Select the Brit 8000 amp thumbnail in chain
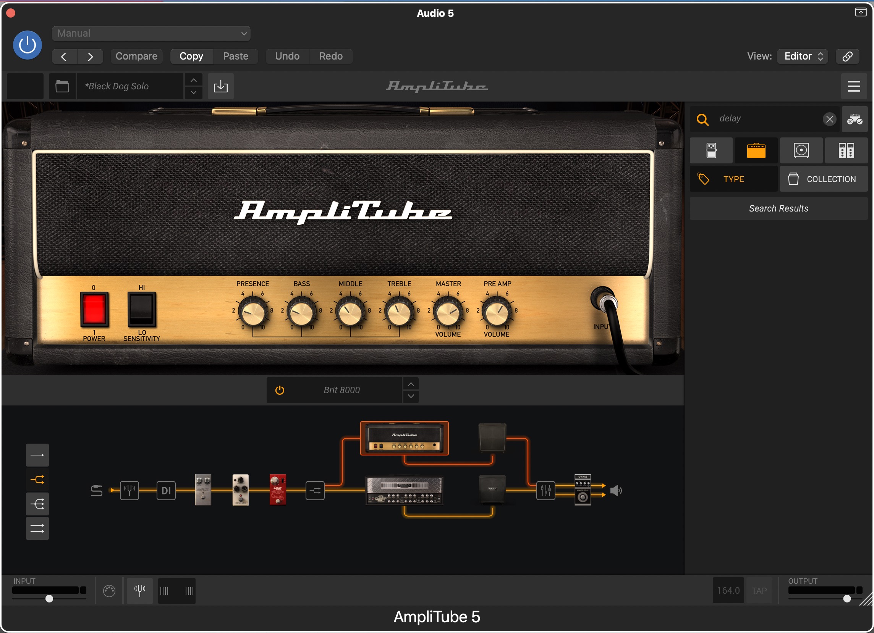The height and width of the screenshot is (633, 874). click(x=404, y=438)
